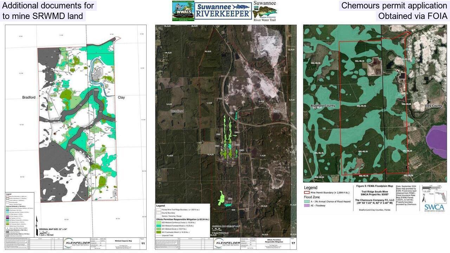Click the scale bar on FEMA Floodplain Map
The width and height of the screenshot is (450, 253).
point(432,188)
